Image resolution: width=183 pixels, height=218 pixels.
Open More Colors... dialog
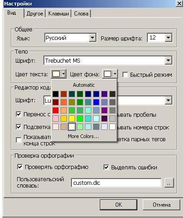[84, 136]
